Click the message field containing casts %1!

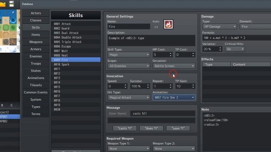[163, 114]
